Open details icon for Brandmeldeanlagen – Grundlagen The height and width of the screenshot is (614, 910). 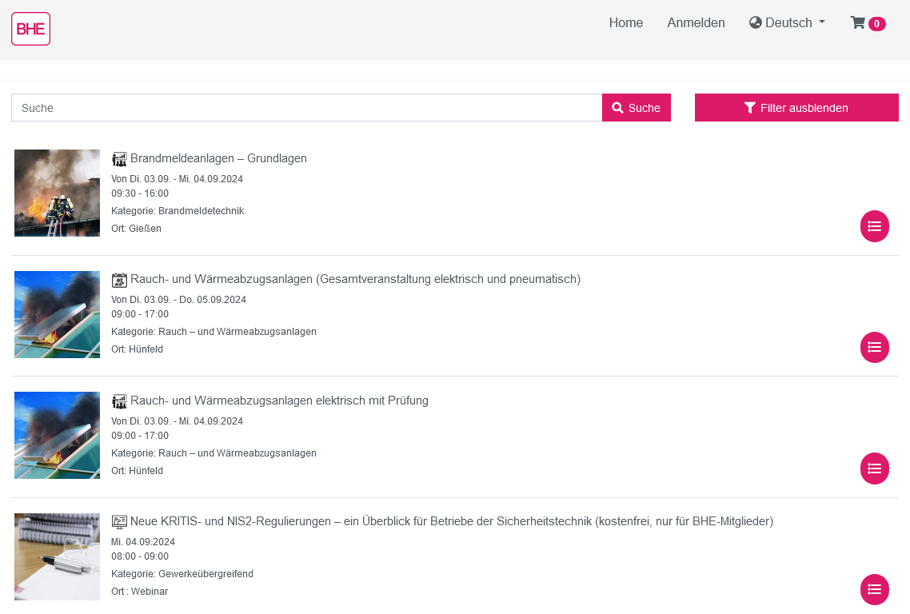(x=874, y=226)
